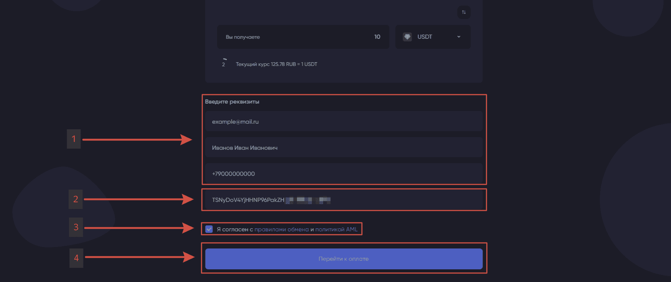This screenshot has width=671, height=282.
Task: Click the rate refresh timer icon
Action: [224, 63]
